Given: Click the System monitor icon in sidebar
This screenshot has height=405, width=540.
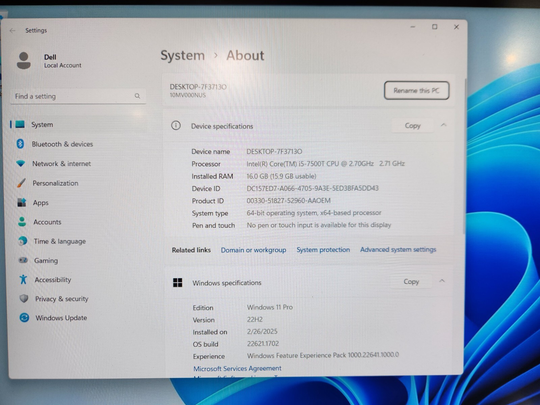Looking at the screenshot, I should point(20,125).
